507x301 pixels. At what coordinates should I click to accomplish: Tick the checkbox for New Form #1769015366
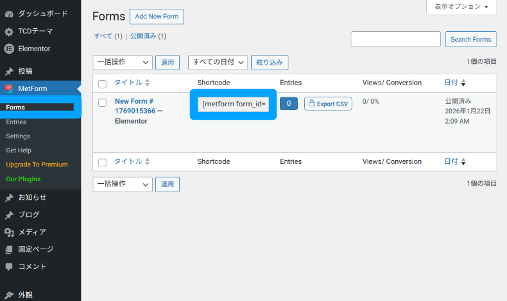coord(102,102)
